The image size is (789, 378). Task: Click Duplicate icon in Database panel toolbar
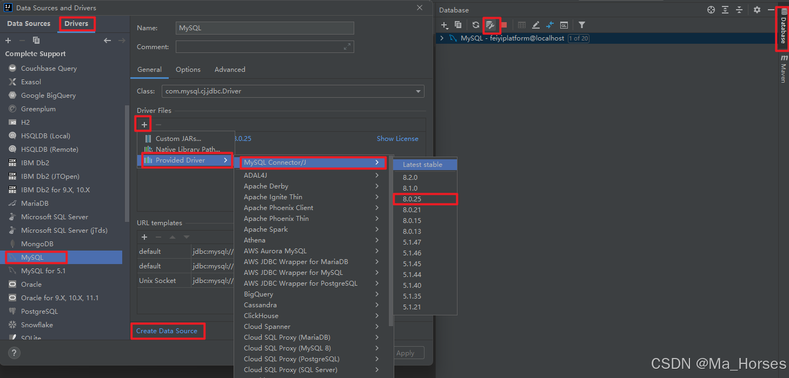(458, 25)
